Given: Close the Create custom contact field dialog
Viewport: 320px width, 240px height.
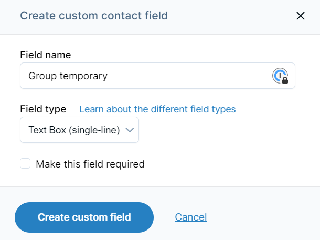Looking at the screenshot, I should [301, 16].
